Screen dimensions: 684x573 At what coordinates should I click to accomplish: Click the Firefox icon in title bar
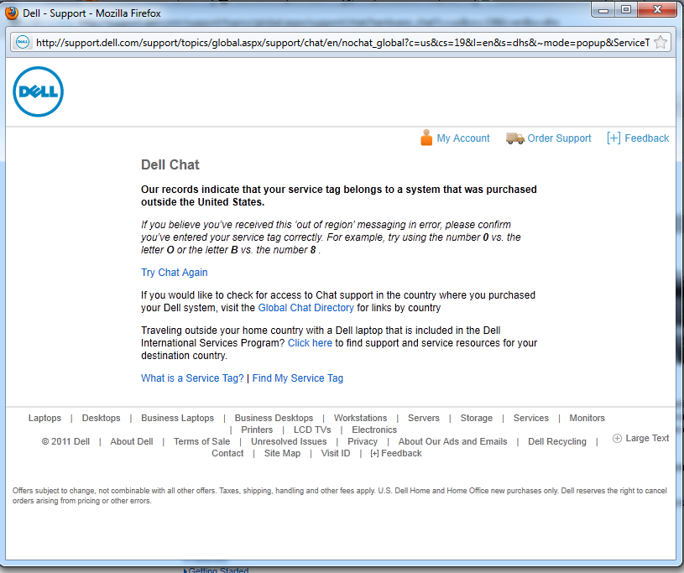(12, 13)
